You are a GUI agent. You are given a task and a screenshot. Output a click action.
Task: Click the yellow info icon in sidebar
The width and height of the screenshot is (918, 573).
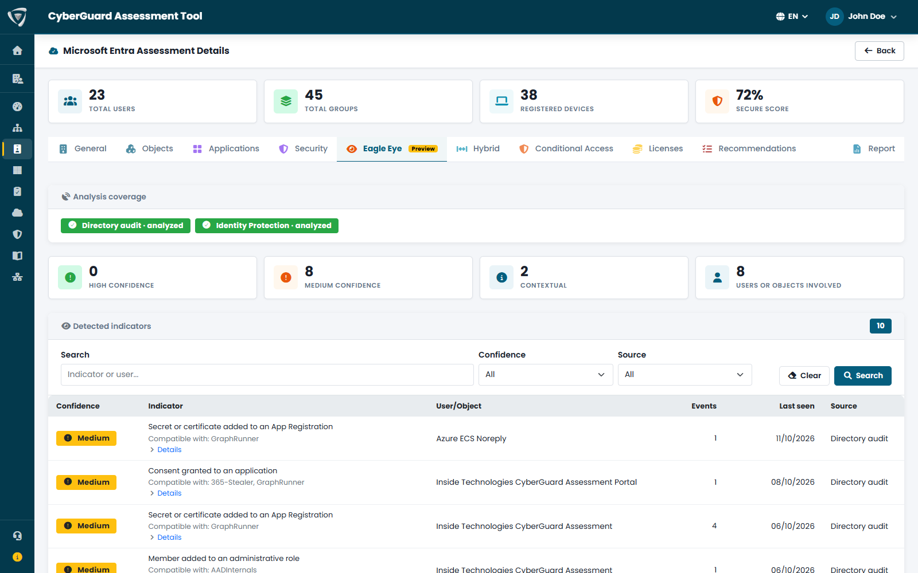point(17,557)
